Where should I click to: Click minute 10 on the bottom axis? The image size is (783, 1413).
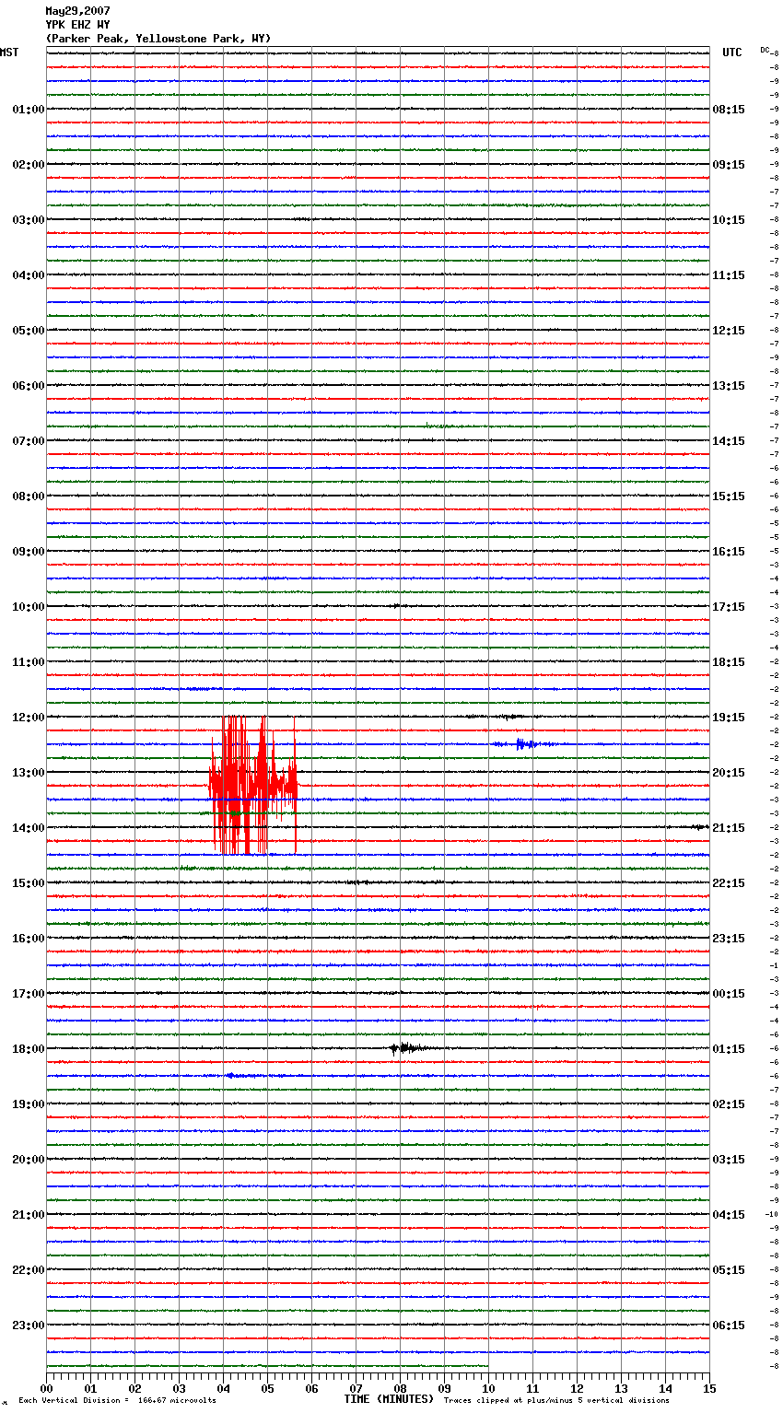coord(488,1387)
